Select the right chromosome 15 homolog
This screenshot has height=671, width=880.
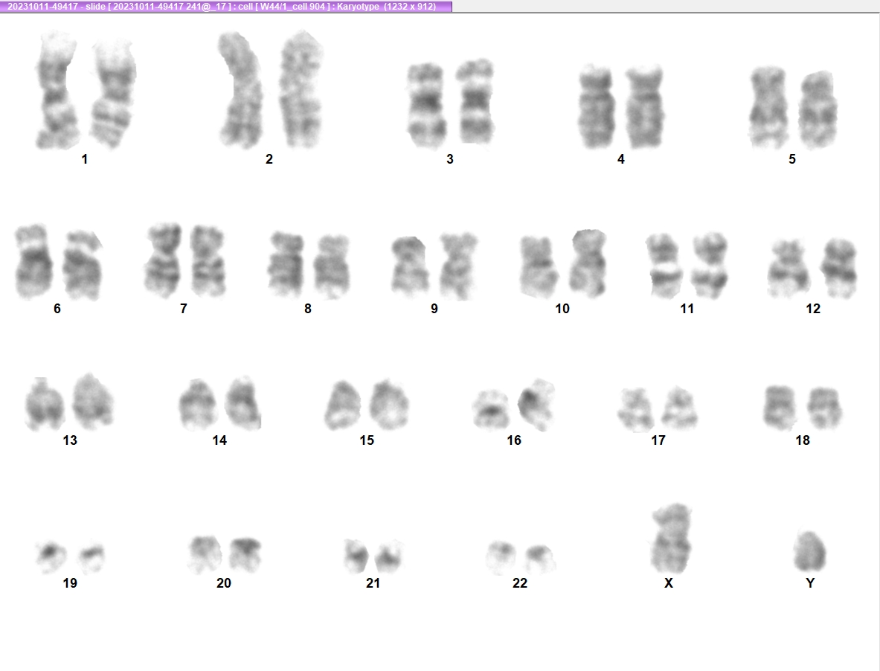(x=390, y=405)
